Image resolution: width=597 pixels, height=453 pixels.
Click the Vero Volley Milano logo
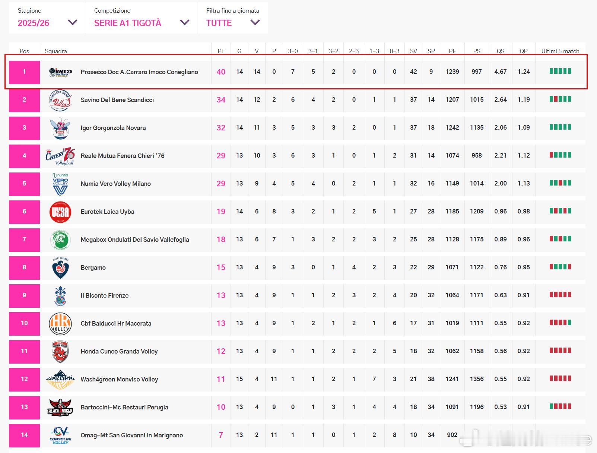(x=60, y=184)
